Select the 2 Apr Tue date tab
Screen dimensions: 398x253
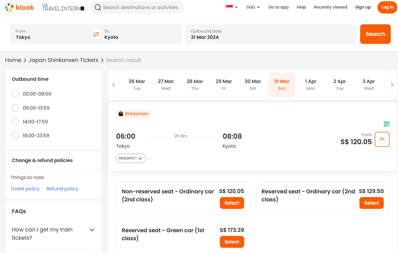(340, 85)
